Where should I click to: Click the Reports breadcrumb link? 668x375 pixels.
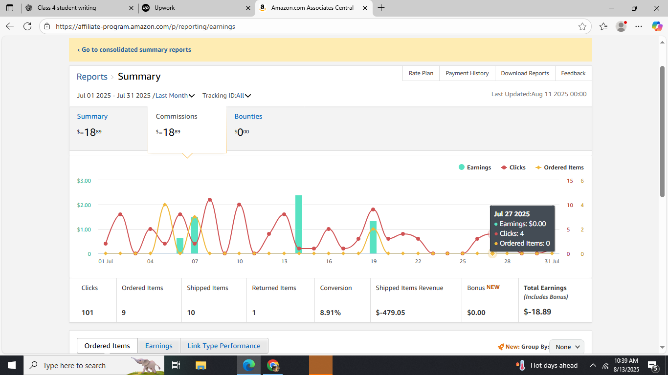pyautogui.click(x=92, y=77)
